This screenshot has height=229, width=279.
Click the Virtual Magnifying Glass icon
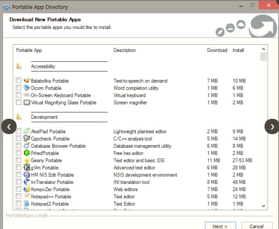coord(27,103)
